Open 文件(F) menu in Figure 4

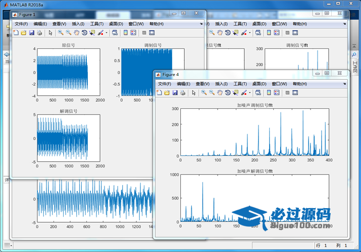(165, 84)
